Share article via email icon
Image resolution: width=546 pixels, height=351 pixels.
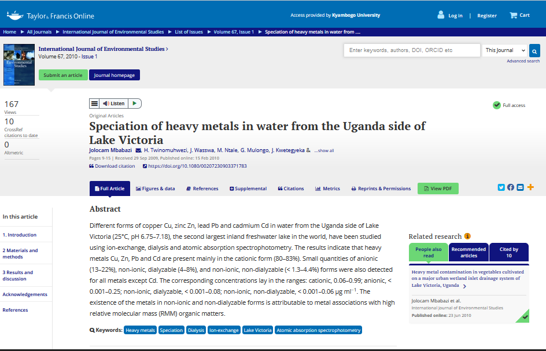pyautogui.click(x=520, y=187)
